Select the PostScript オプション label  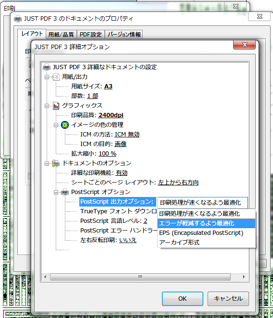tap(100, 192)
